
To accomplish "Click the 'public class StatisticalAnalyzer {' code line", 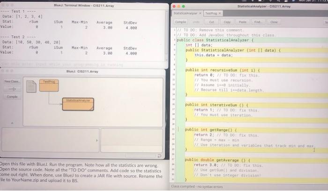I will 215,40.
